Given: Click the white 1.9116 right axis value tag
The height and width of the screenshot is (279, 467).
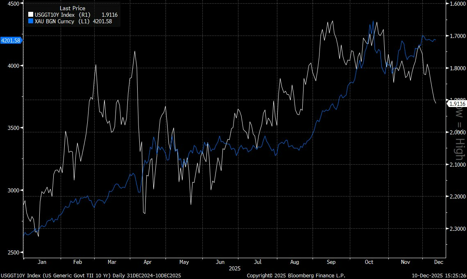Looking at the screenshot, I should (x=457, y=104).
